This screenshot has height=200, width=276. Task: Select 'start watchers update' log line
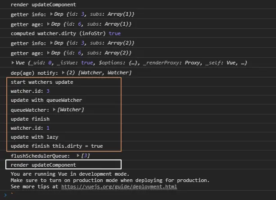click(x=42, y=82)
